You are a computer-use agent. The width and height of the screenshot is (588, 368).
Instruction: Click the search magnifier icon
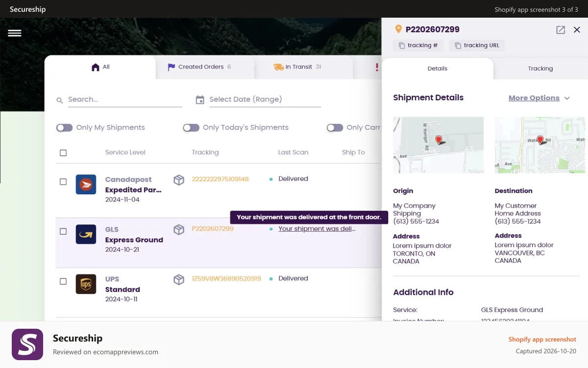[60, 100]
